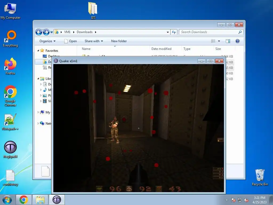Open conhistory text file on desktop
This screenshot has width=273, height=205.
[10, 178]
